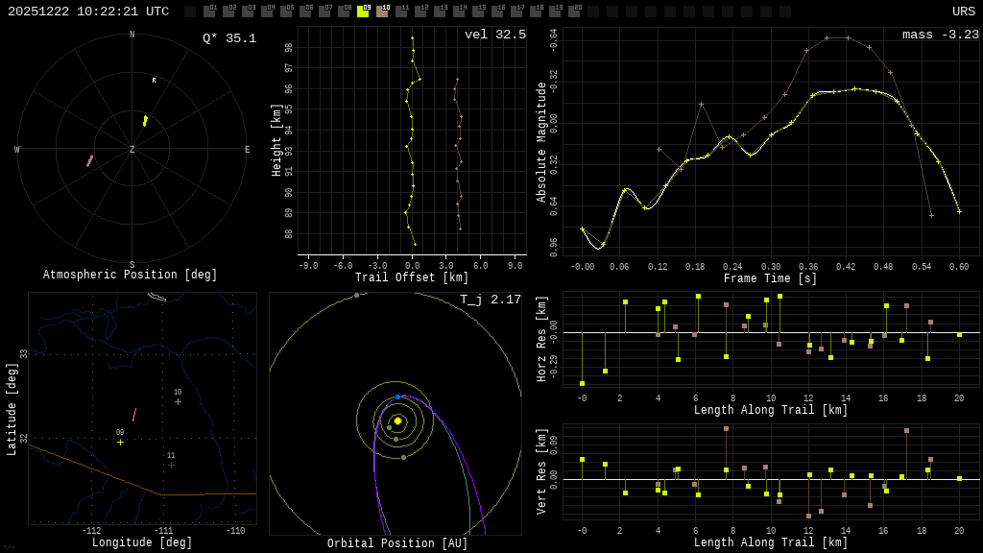The image size is (983, 553).
Task: Click the tan light curve peak near 0.42 s
Action: pos(848,37)
